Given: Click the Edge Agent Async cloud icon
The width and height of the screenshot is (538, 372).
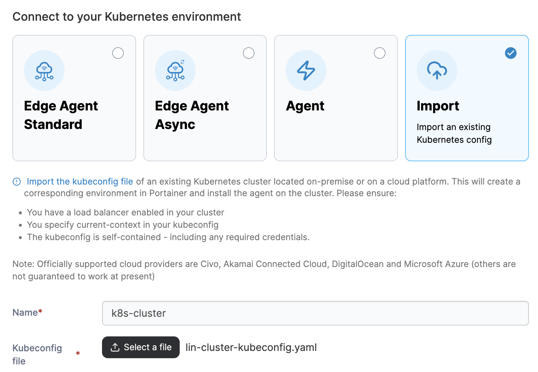Looking at the screenshot, I should (x=175, y=70).
